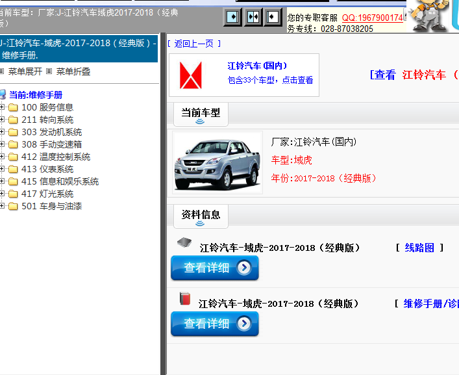The height and width of the screenshot is (375, 459).
Task: Go back via 返回上一页 link
Action: 193,44
